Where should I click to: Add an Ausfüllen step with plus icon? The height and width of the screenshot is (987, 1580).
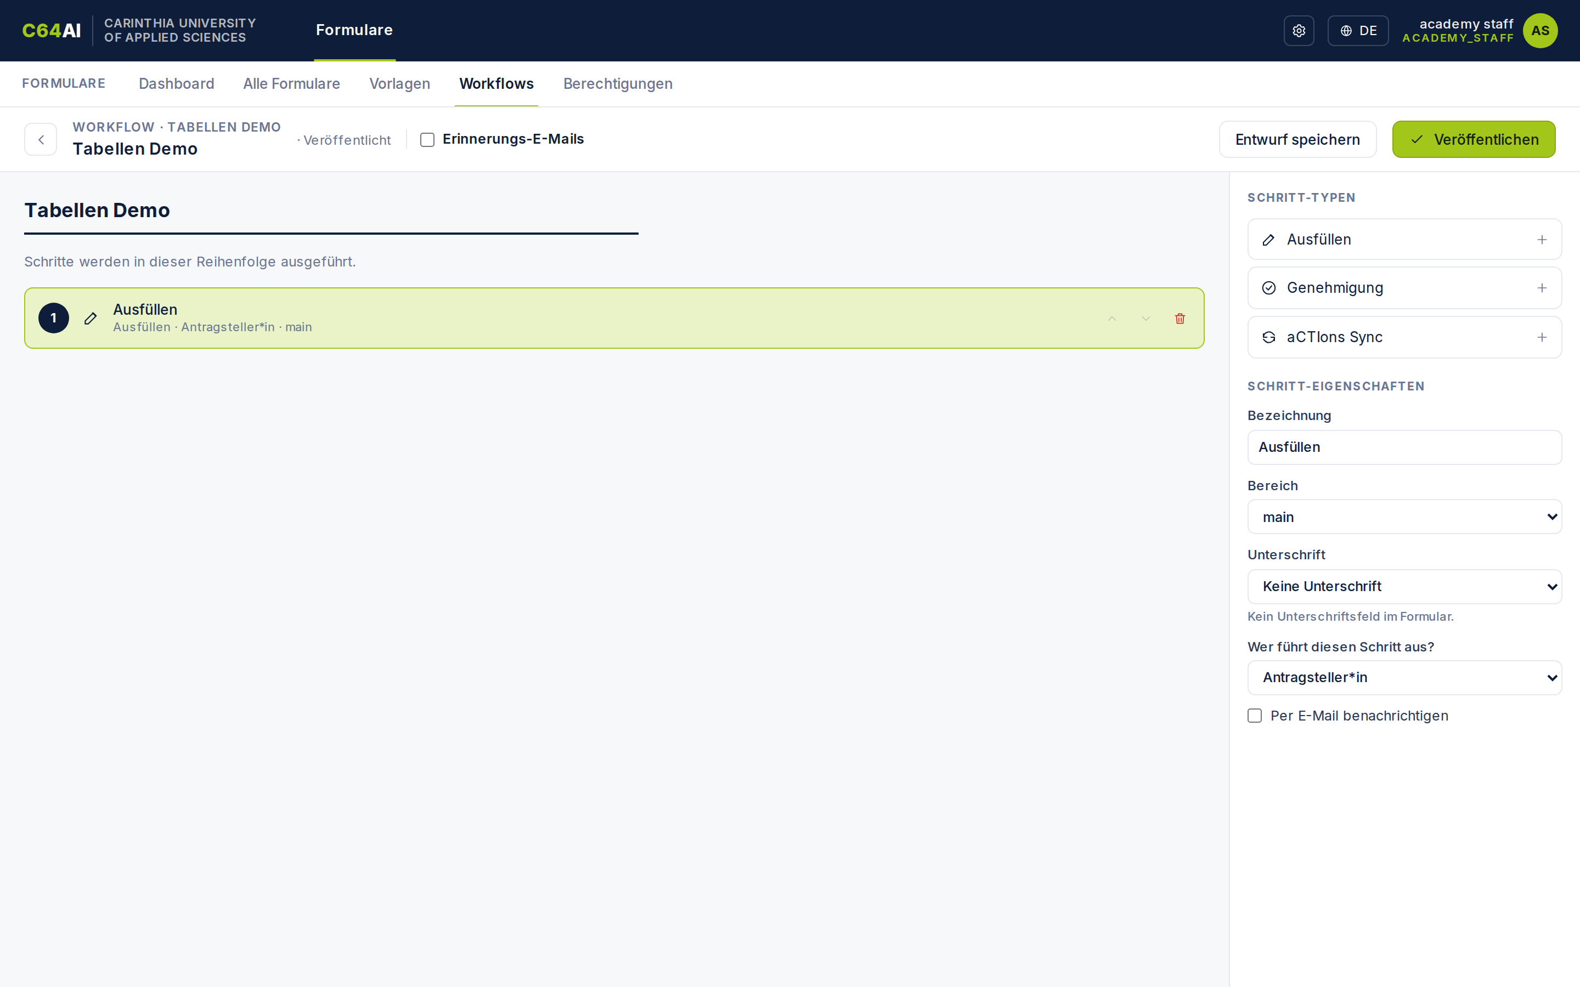pos(1542,240)
